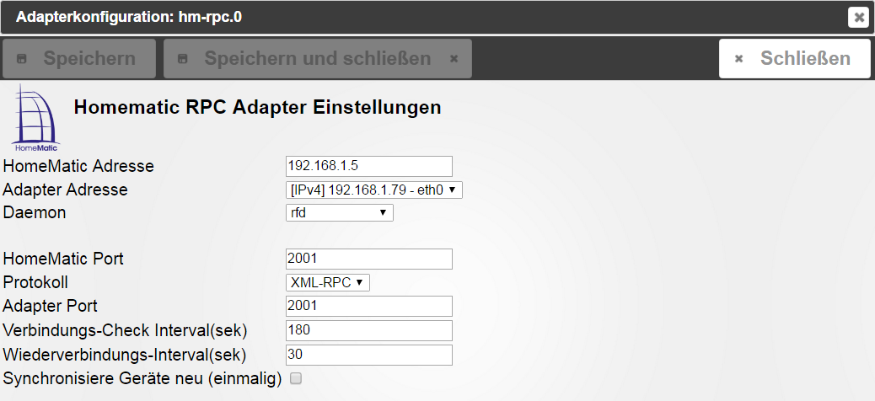
Task: Click the Synchronisiere Geräte neu label
Action: pos(142,379)
